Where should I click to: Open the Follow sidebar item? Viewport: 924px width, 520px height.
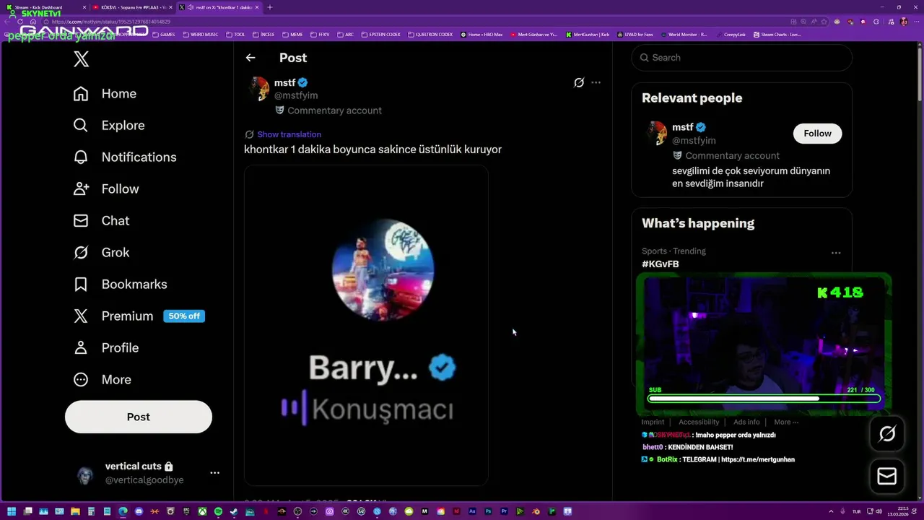(106, 188)
